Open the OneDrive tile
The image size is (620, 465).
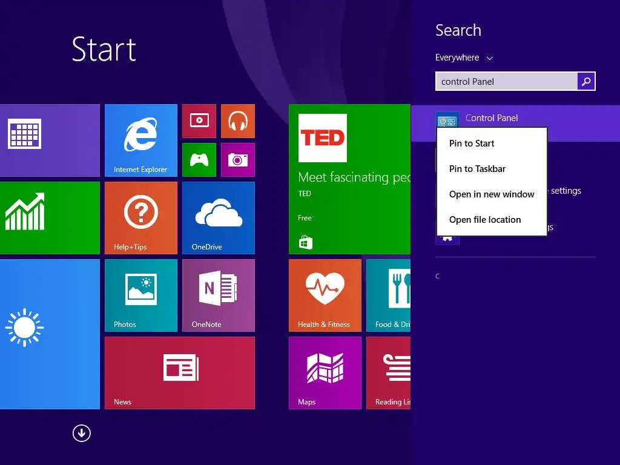pos(218,218)
